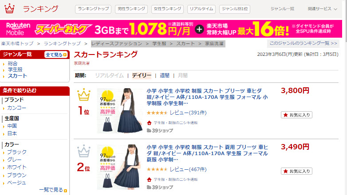Screen dimensions: 347x195
Task: Open the Rakuten Mobile pink banner
Action: click(171, 29)
